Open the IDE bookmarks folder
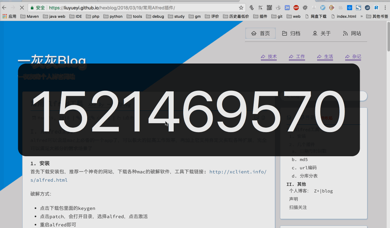Screen dimensions: 390x228 [x=75, y=17]
